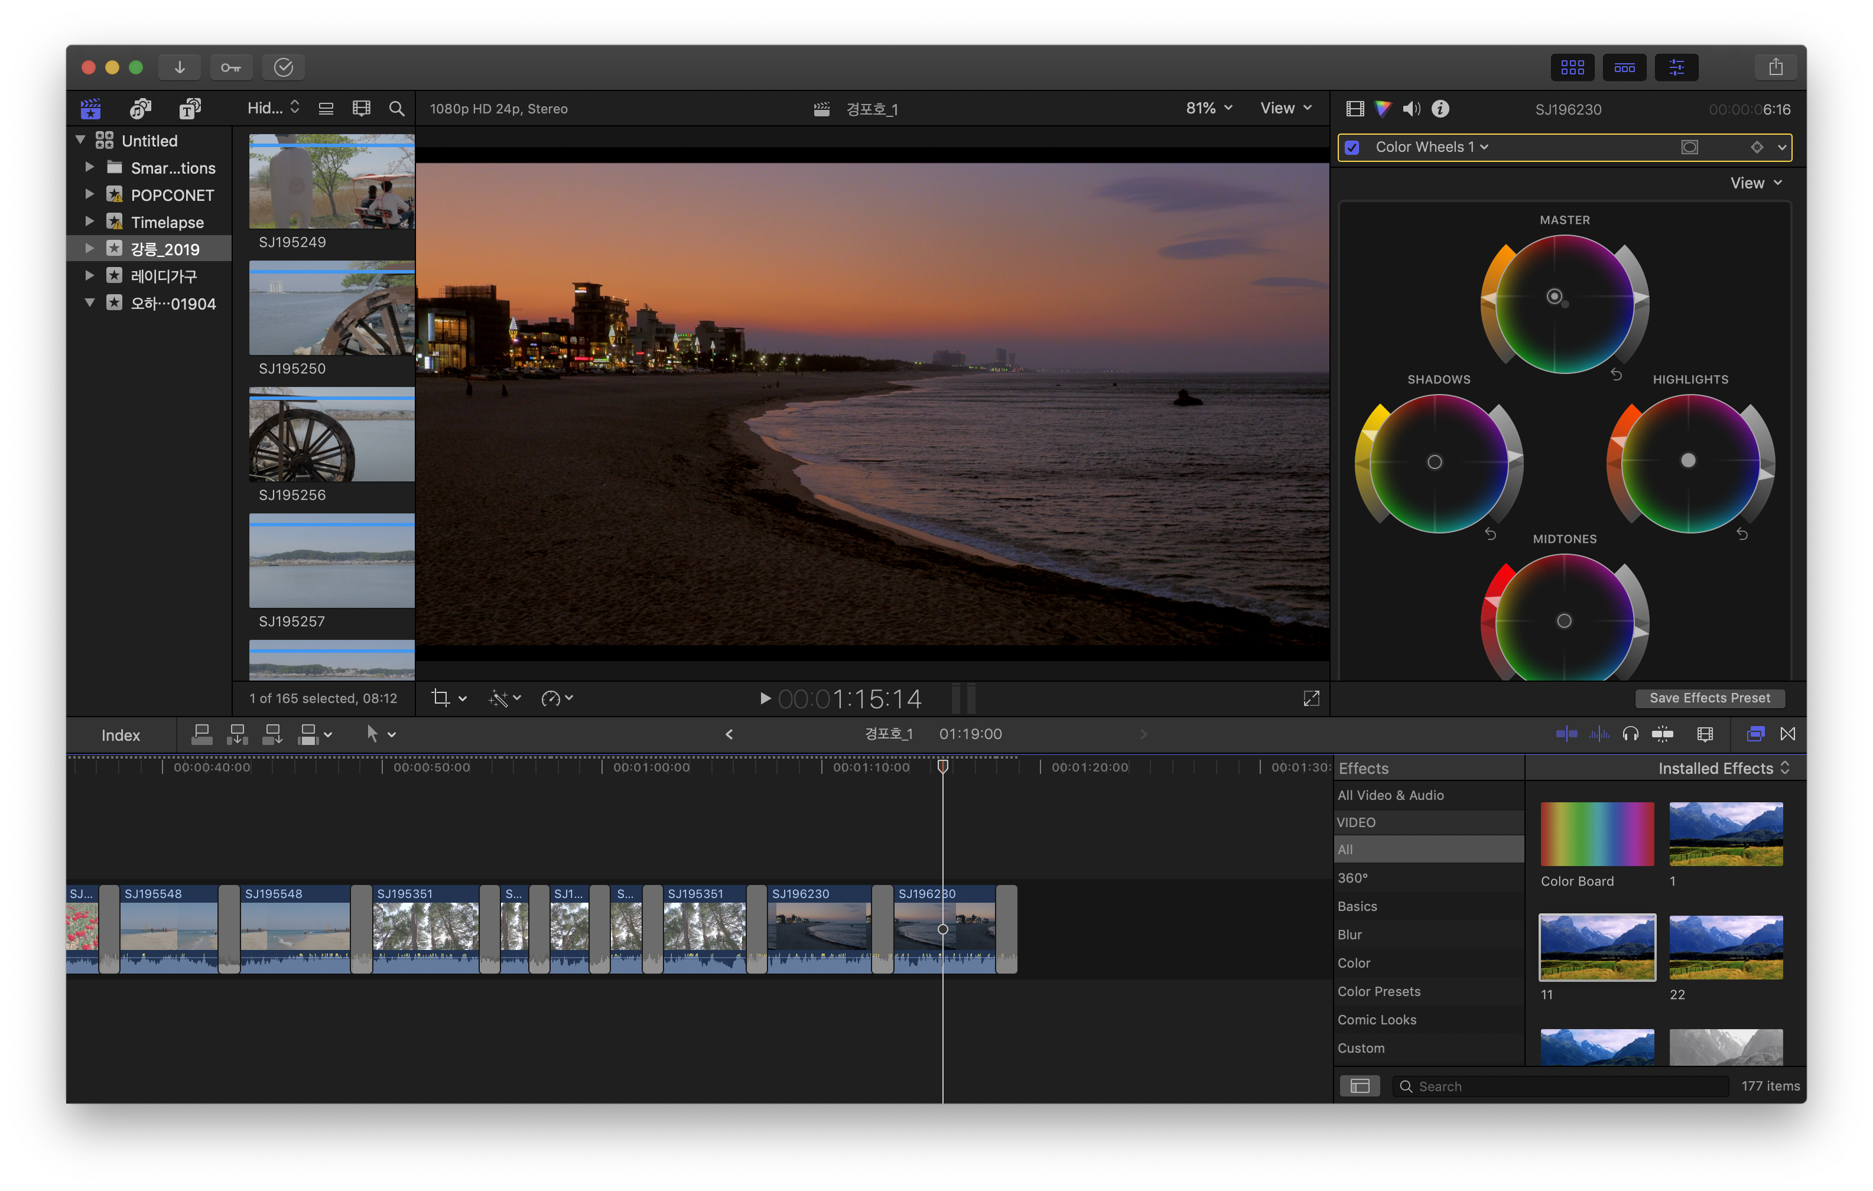Open the keyword editor key icon
This screenshot has width=1873, height=1191.
pyautogui.click(x=231, y=67)
